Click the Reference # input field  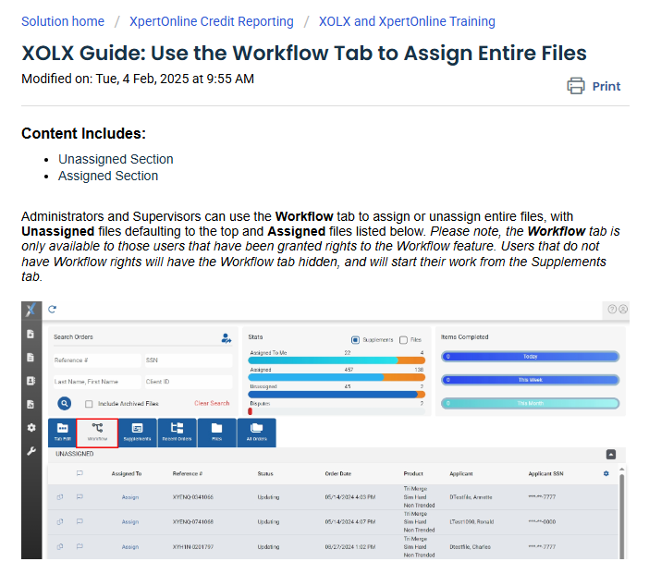click(x=96, y=360)
